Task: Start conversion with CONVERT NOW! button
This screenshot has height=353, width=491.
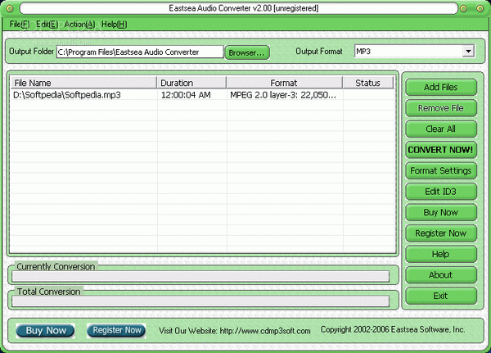Action: click(x=441, y=150)
